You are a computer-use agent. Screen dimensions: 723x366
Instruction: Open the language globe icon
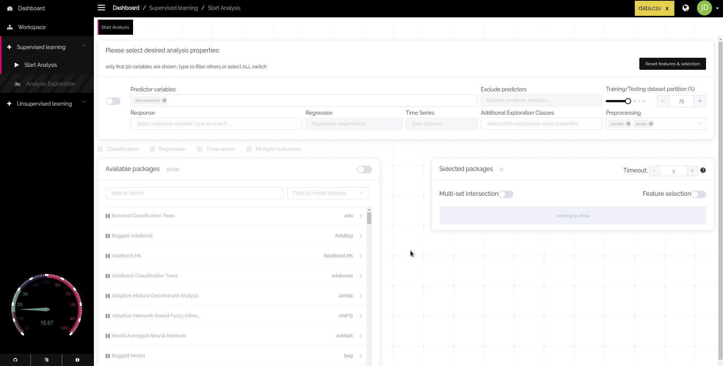tap(686, 8)
